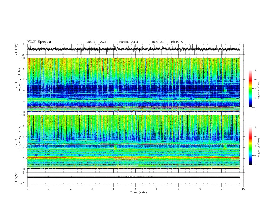
Task: Click the ch.2 Frequency (kHz) axis label
Action: tap(18, 138)
